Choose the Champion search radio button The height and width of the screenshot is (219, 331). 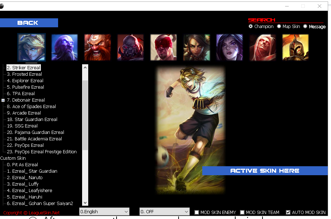[x=251, y=27]
